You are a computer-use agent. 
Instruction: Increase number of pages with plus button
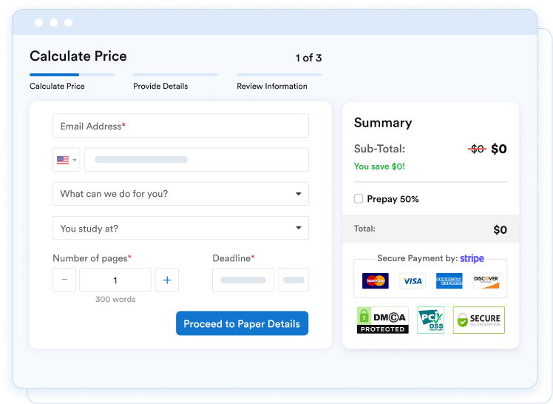click(167, 280)
